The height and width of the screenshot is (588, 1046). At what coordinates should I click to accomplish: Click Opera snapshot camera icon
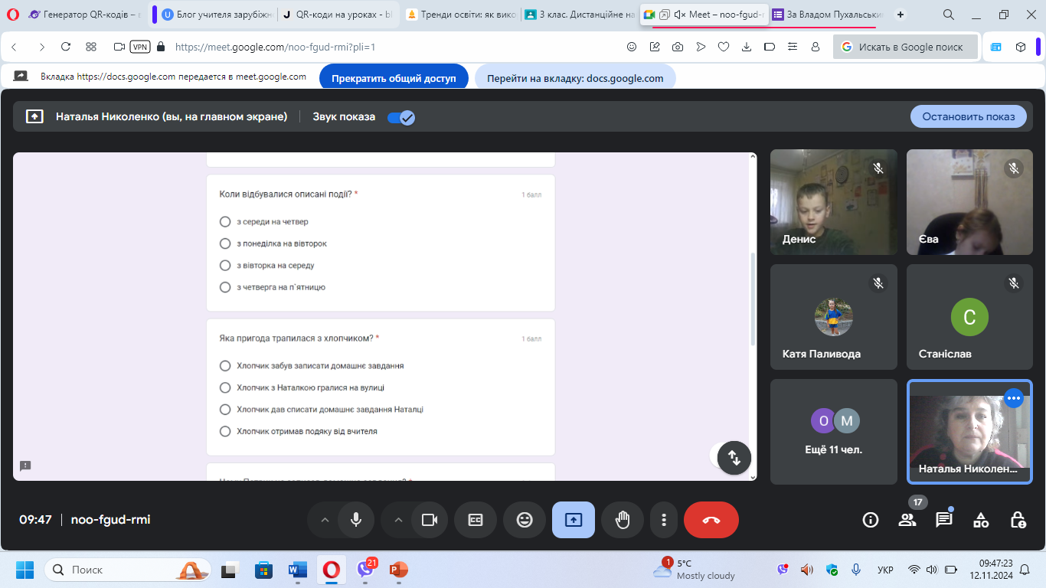pos(678,47)
